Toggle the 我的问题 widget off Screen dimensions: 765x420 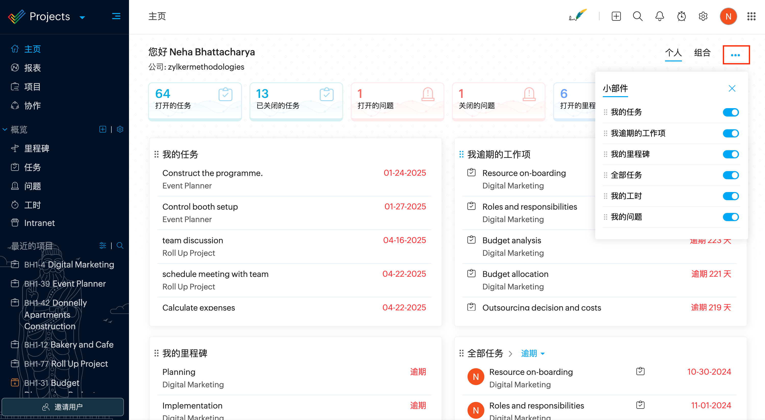click(731, 217)
